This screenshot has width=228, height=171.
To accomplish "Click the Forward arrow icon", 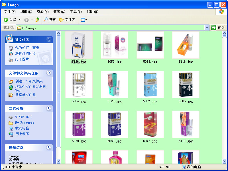I will pos(26,20).
